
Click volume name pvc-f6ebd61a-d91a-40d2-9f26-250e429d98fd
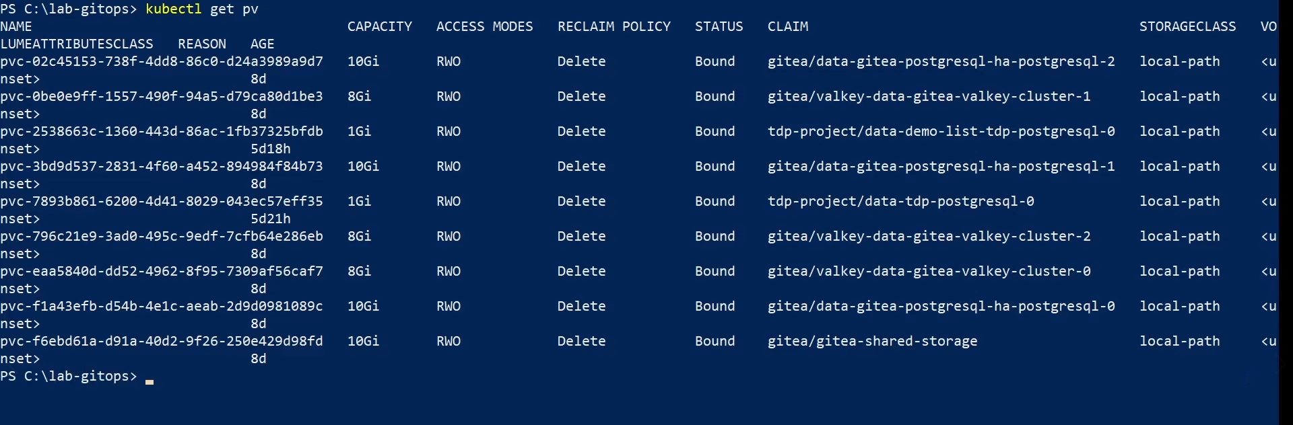pyautogui.click(x=162, y=341)
